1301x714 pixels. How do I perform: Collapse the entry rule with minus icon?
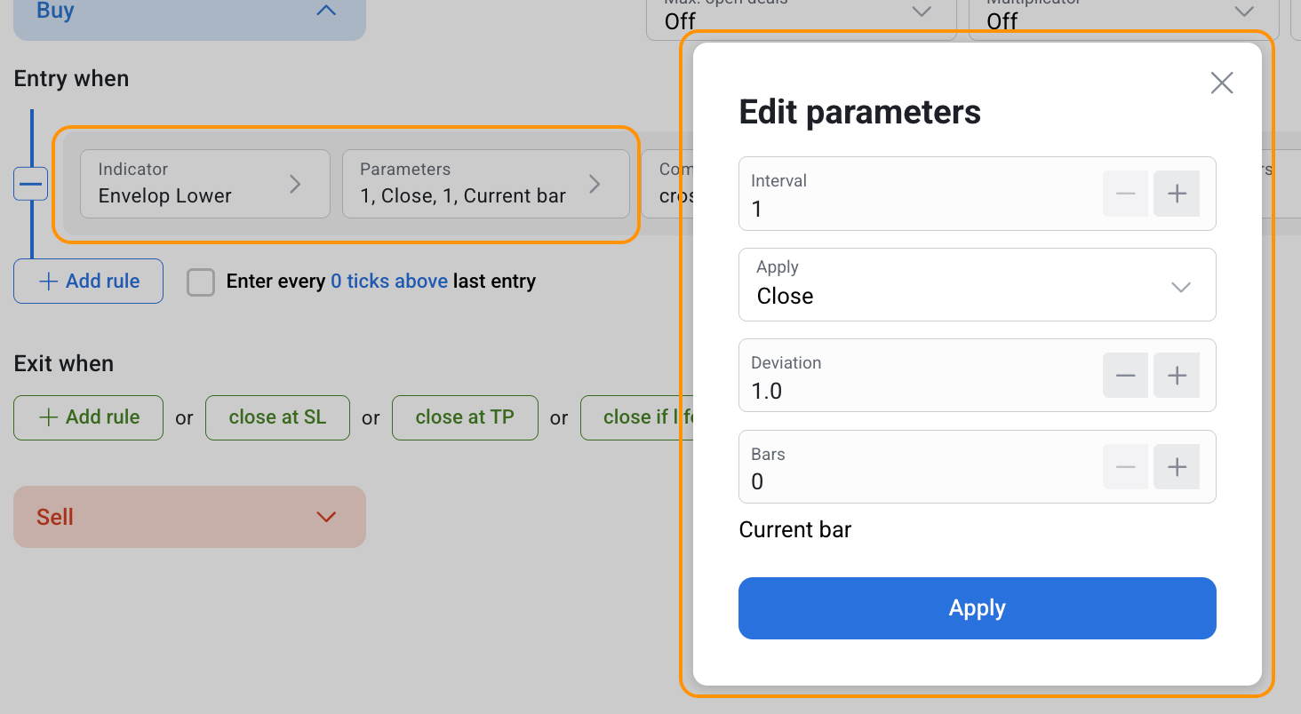[31, 184]
